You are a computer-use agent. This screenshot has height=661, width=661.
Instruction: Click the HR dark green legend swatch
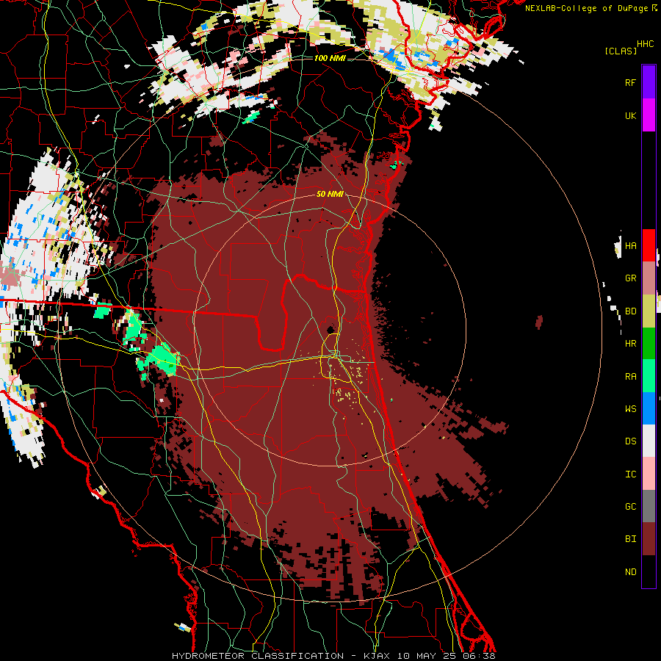649,344
